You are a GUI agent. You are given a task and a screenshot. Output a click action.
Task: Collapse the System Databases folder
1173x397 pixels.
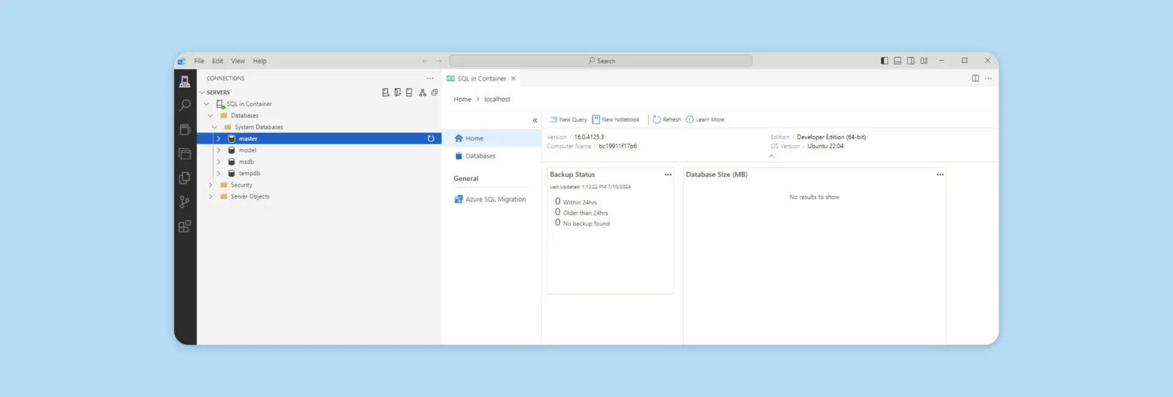[x=214, y=127]
